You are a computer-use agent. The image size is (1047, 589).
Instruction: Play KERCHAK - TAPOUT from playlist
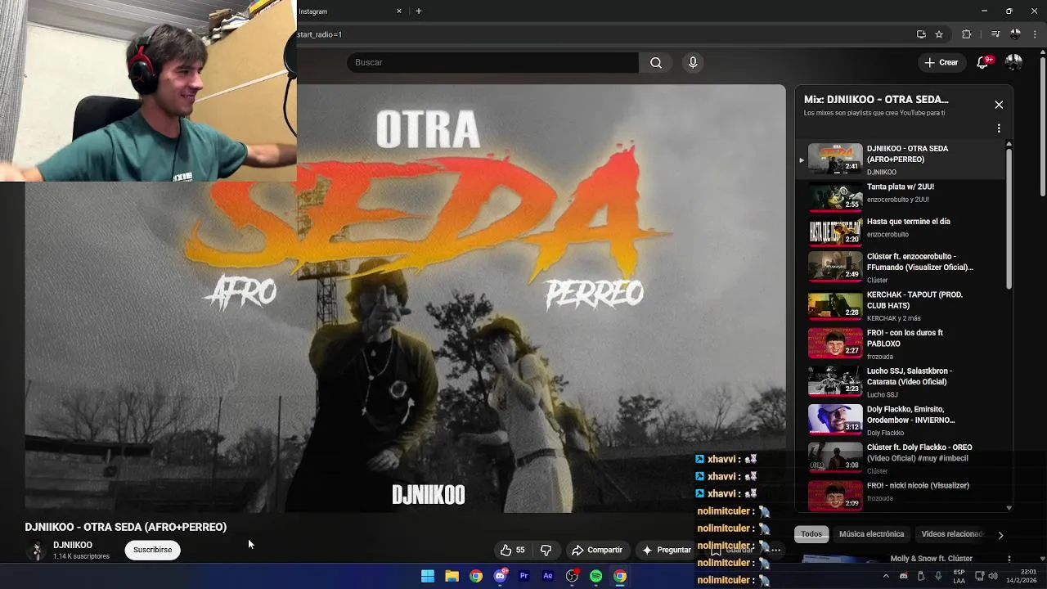900,307
